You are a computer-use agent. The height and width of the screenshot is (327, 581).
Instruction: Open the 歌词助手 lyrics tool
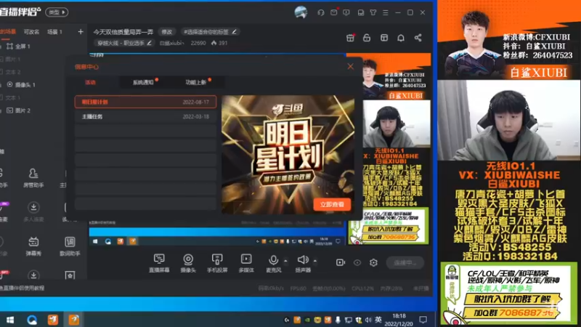tap(70, 246)
